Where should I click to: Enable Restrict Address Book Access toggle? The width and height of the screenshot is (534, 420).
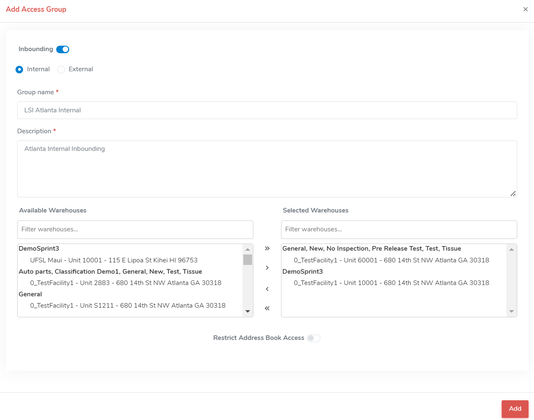[x=313, y=338]
